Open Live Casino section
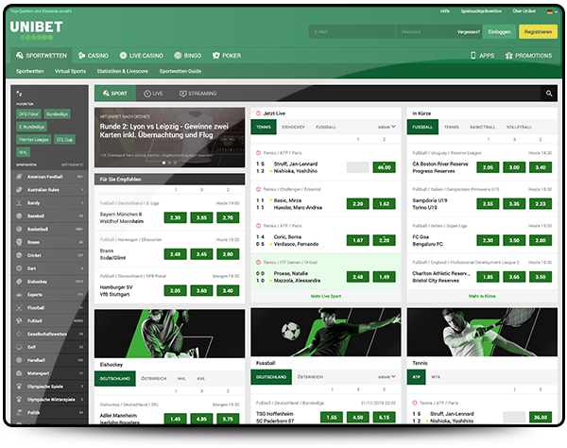Viewport: 567px width, 448px height. pos(142,56)
